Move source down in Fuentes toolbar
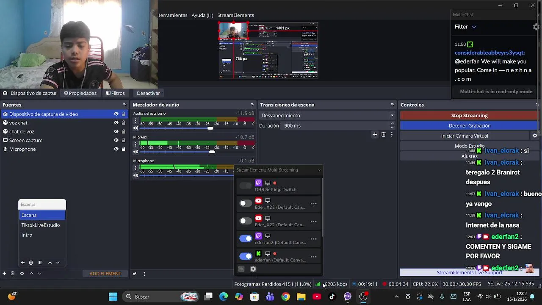542x305 pixels. [39, 274]
